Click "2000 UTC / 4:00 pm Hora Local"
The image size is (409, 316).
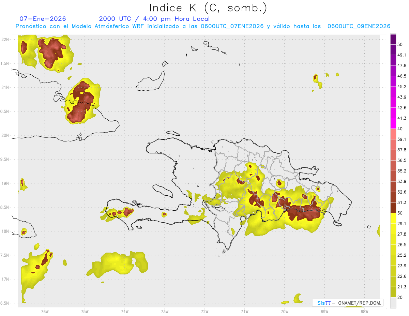pos(154,19)
